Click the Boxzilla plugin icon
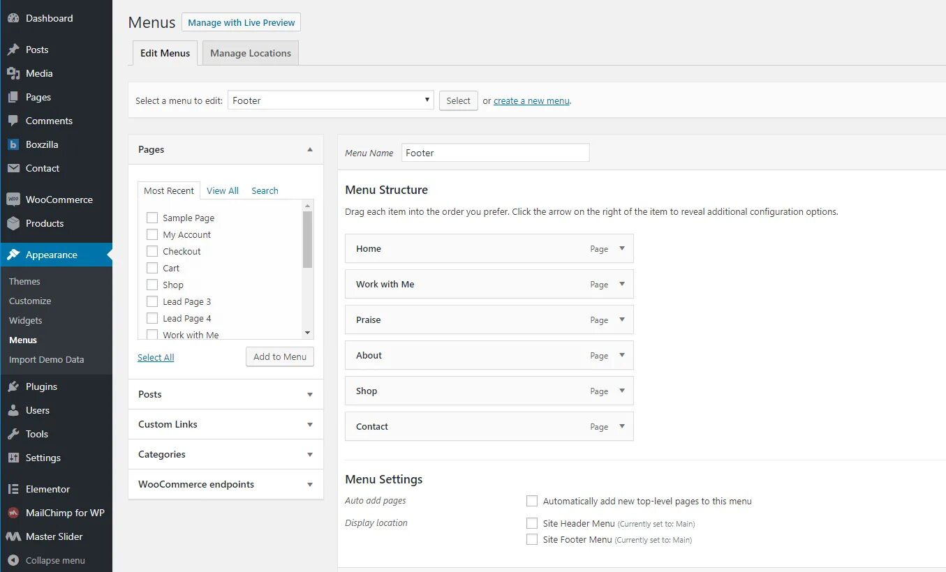Image resolution: width=946 pixels, height=572 pixels. (x=13, y=144)
